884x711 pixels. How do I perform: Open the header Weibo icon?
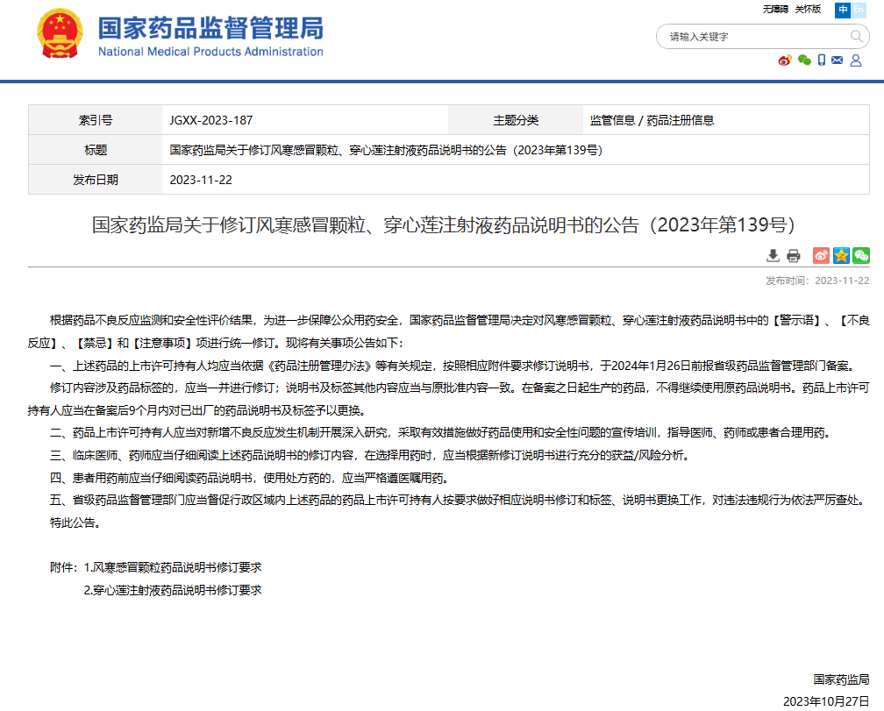785,60
